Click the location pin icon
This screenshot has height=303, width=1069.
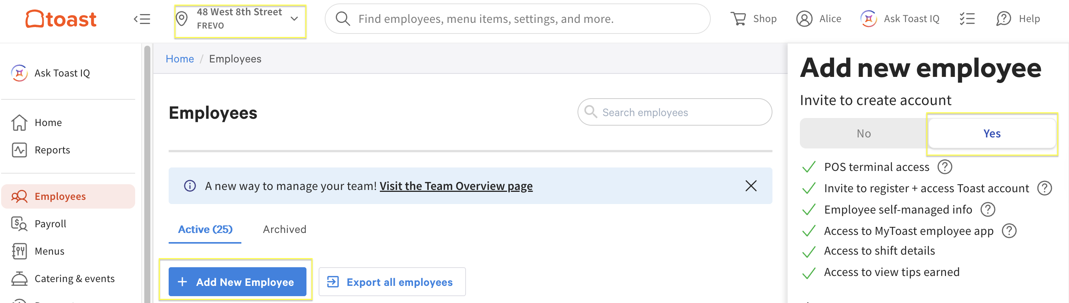(182, 19)
